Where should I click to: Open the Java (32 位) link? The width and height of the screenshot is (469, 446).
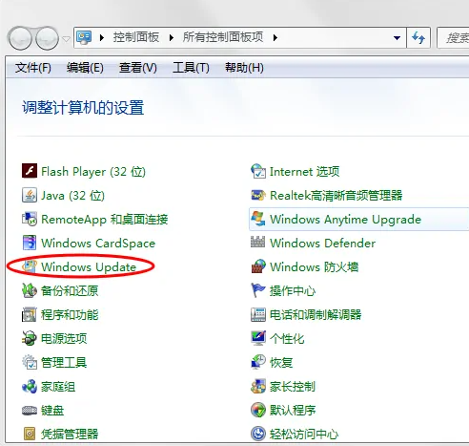click(72, 196)
